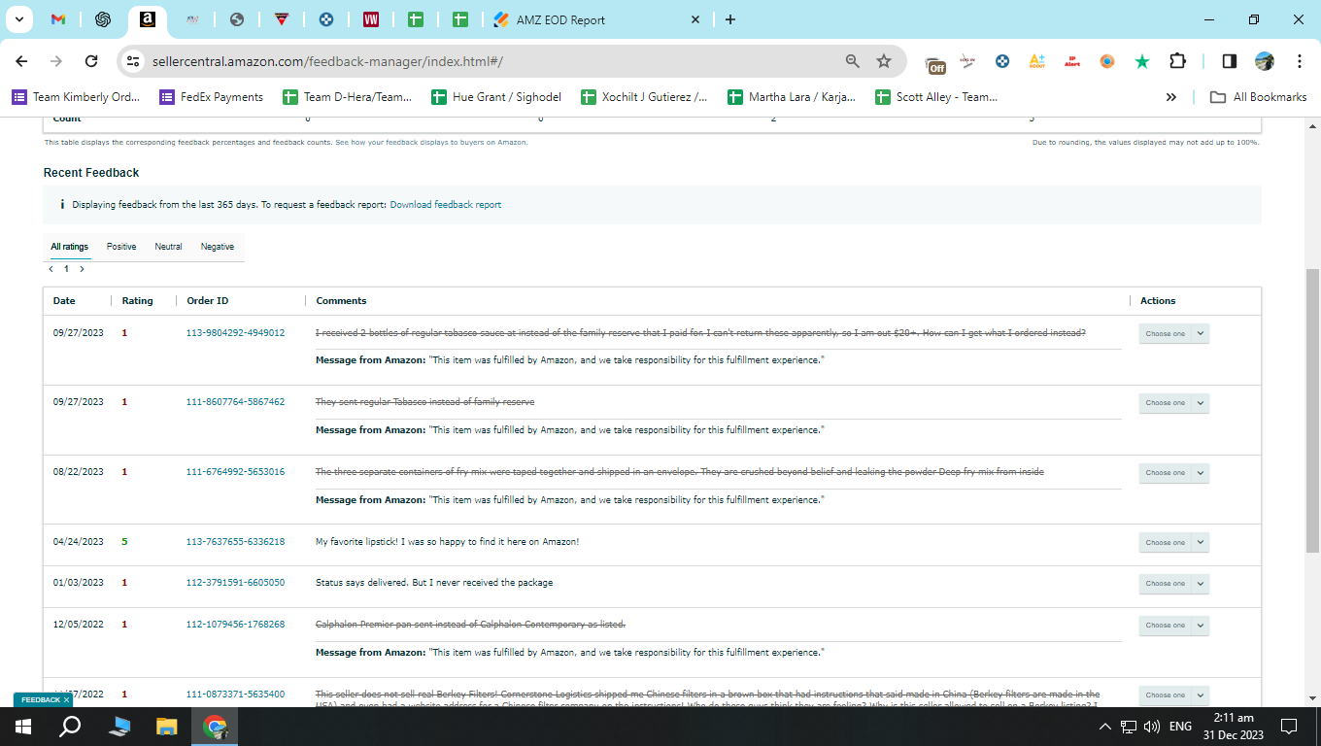This screenshot has height=746, width=1321.
Task: Open the Gmail browser tab
Action: tap(58, 19)
